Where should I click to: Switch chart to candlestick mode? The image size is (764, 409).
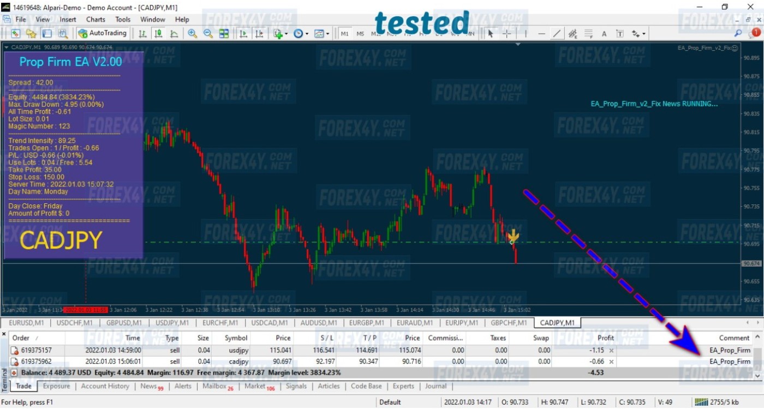click(x=158, y=34)
